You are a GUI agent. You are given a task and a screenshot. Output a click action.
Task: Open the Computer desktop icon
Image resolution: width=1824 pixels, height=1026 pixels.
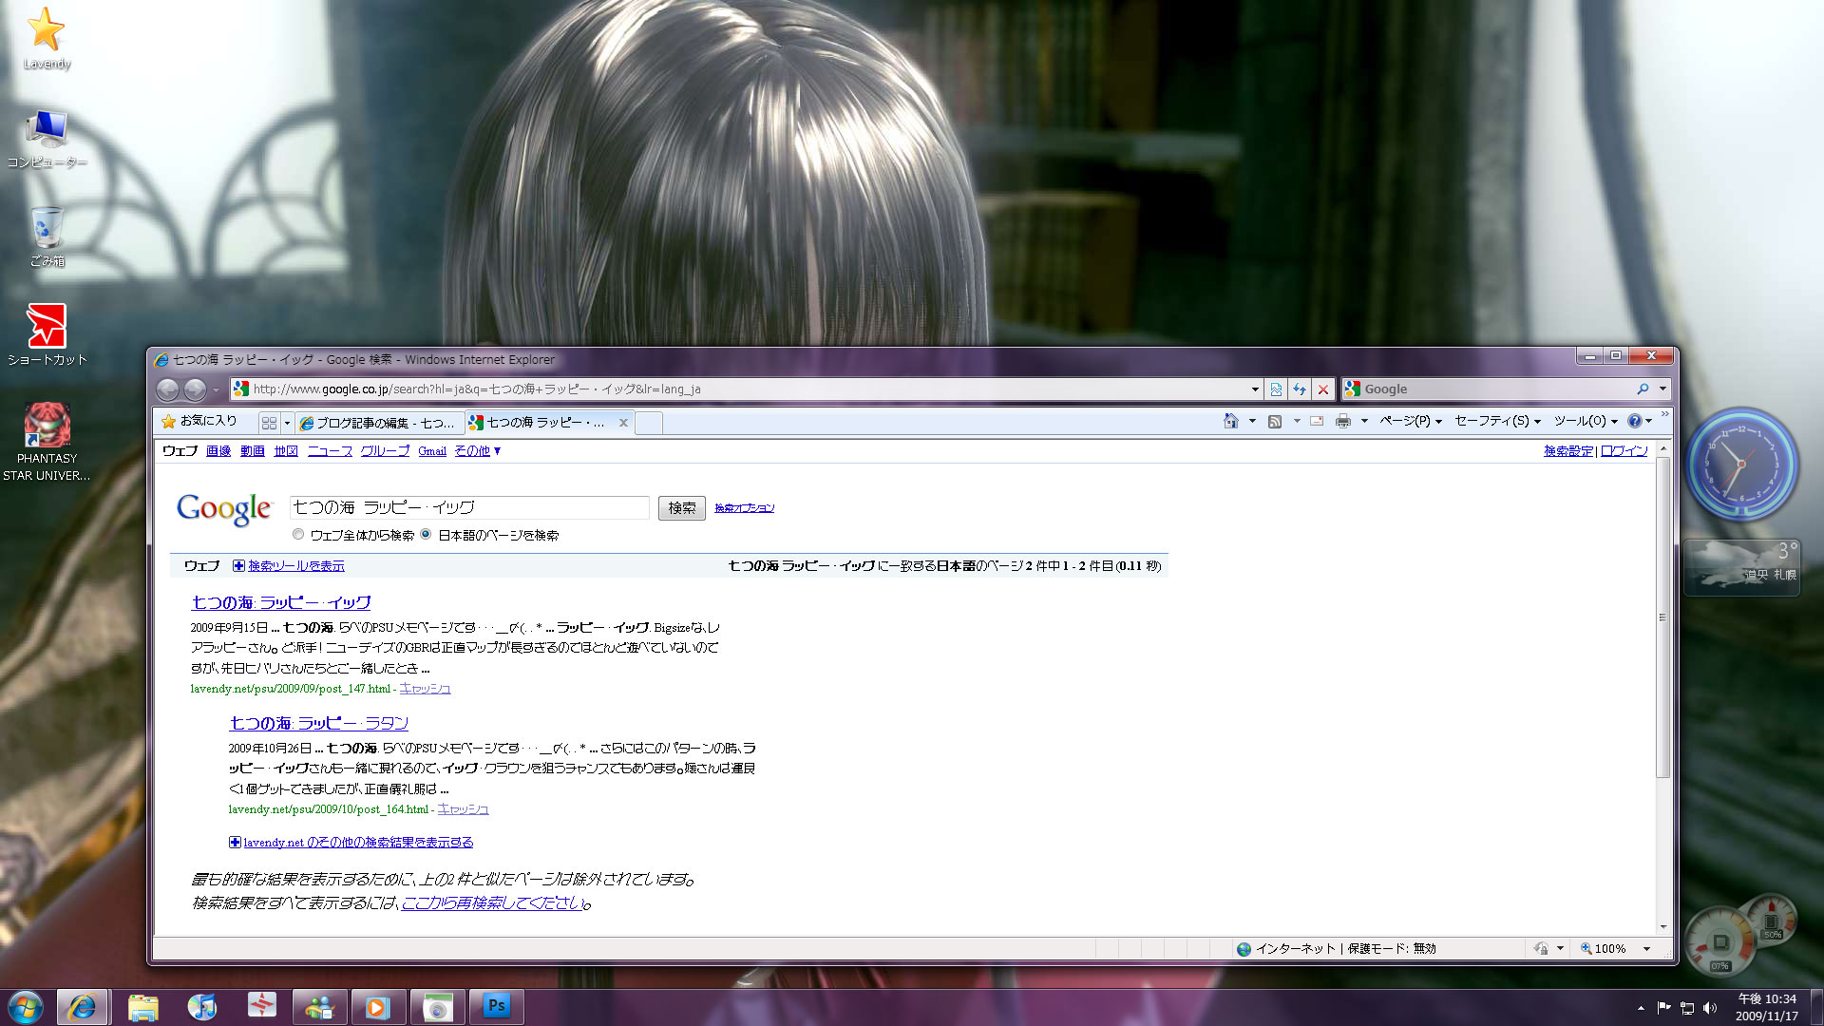(x=47, y=139)
